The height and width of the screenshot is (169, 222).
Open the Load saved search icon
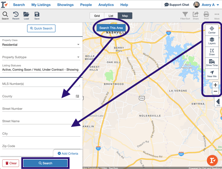tap(26, 15)
